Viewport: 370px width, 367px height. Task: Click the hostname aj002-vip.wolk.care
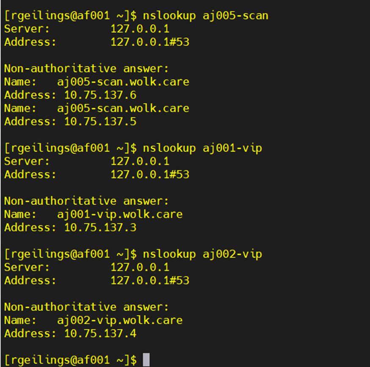(120, 320)
